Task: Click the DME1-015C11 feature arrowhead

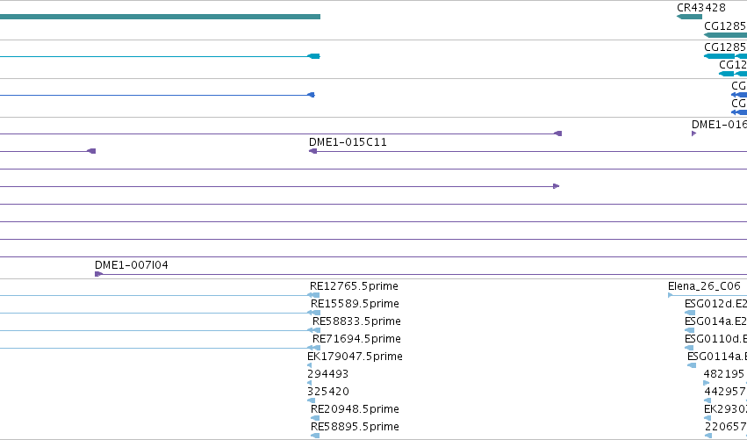Action: [x=313, y=151]
